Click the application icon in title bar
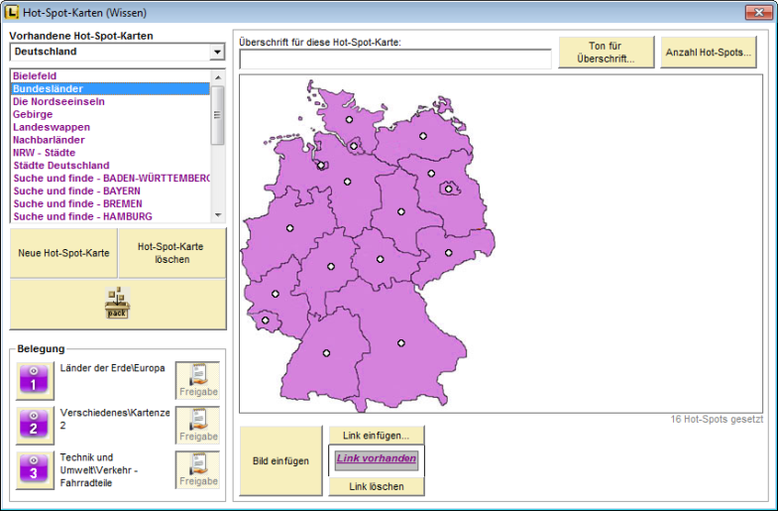 pyautogui.click(x=12, y=12)
